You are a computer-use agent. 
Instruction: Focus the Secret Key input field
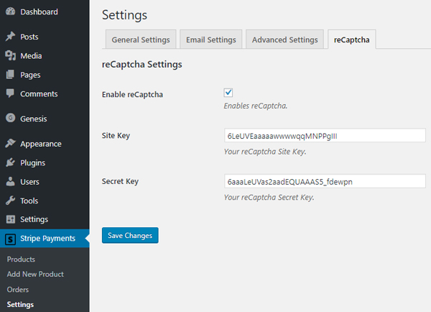point(325,181)
